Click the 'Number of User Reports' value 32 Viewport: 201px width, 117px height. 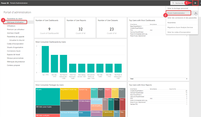pyautogui.click(x=80, y=29)
